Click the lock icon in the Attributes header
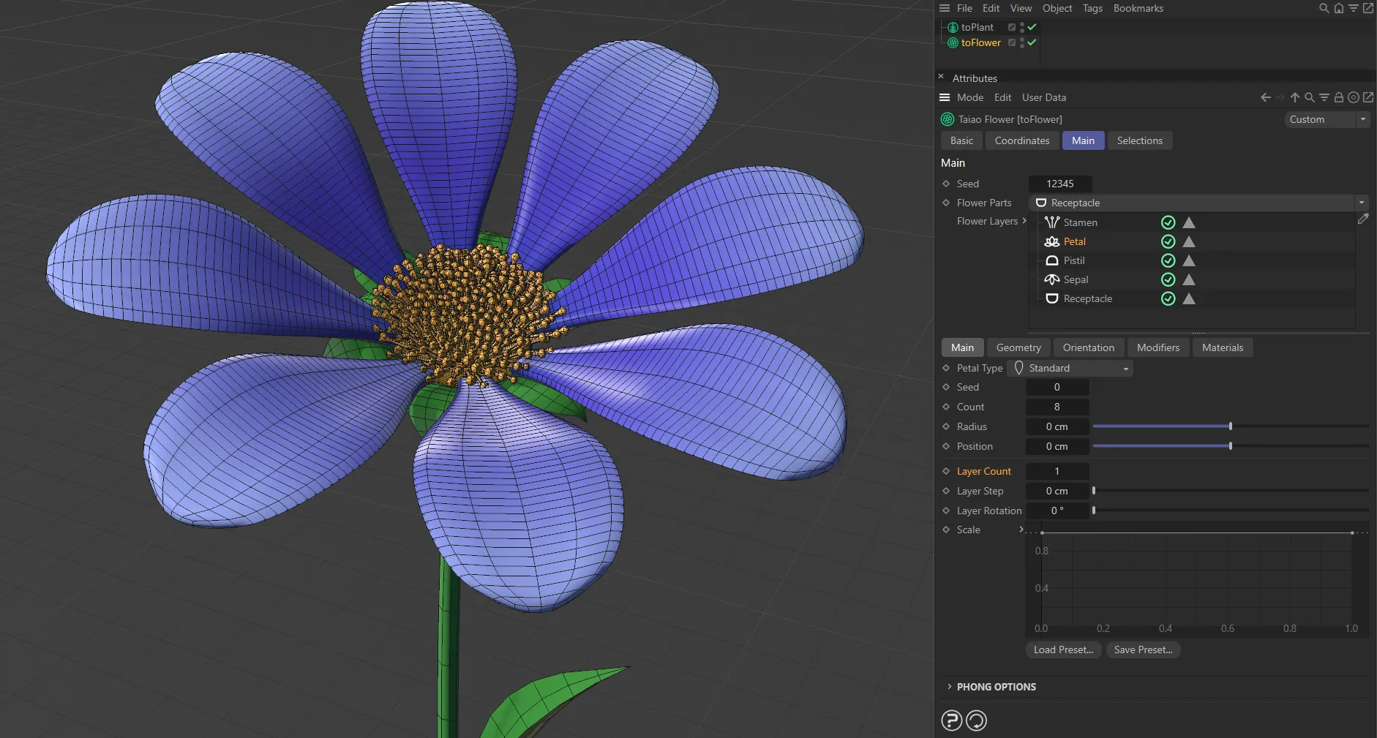This screenshot has height=738, width=1377. pos(1338,97)
